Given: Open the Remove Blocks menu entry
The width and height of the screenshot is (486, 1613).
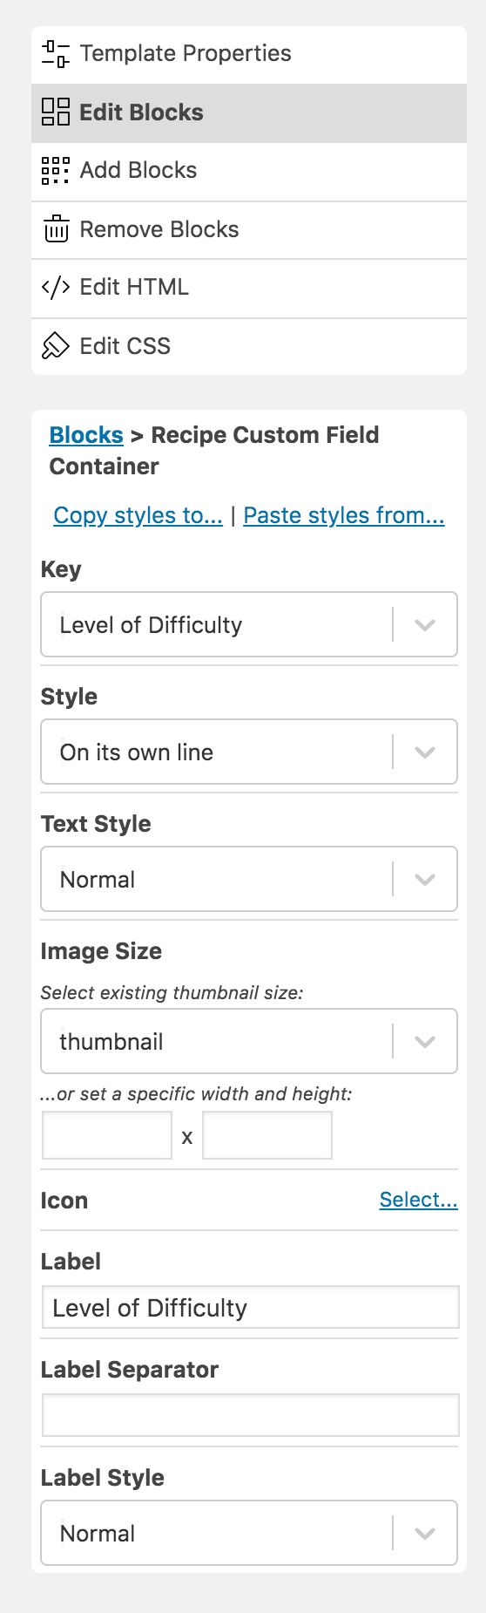Looking at the screenshot, I should [249, 230].
